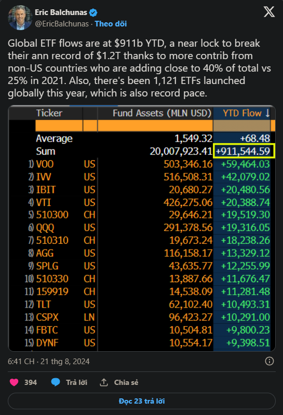Viewport: 283px width, 415px height.
Task: Click VOO flow value +59,464.03
Action: pos(246,164)
